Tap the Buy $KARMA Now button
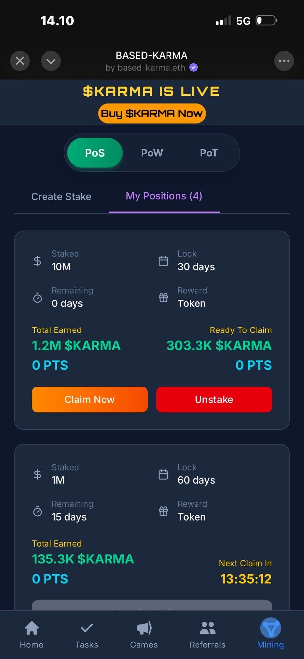Viewport: 304px width, 659px height. click(152, 114)
